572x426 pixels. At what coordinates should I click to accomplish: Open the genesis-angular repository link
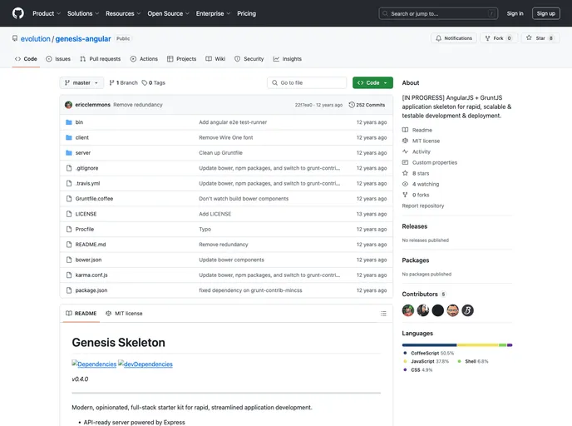tap(83, 39)
